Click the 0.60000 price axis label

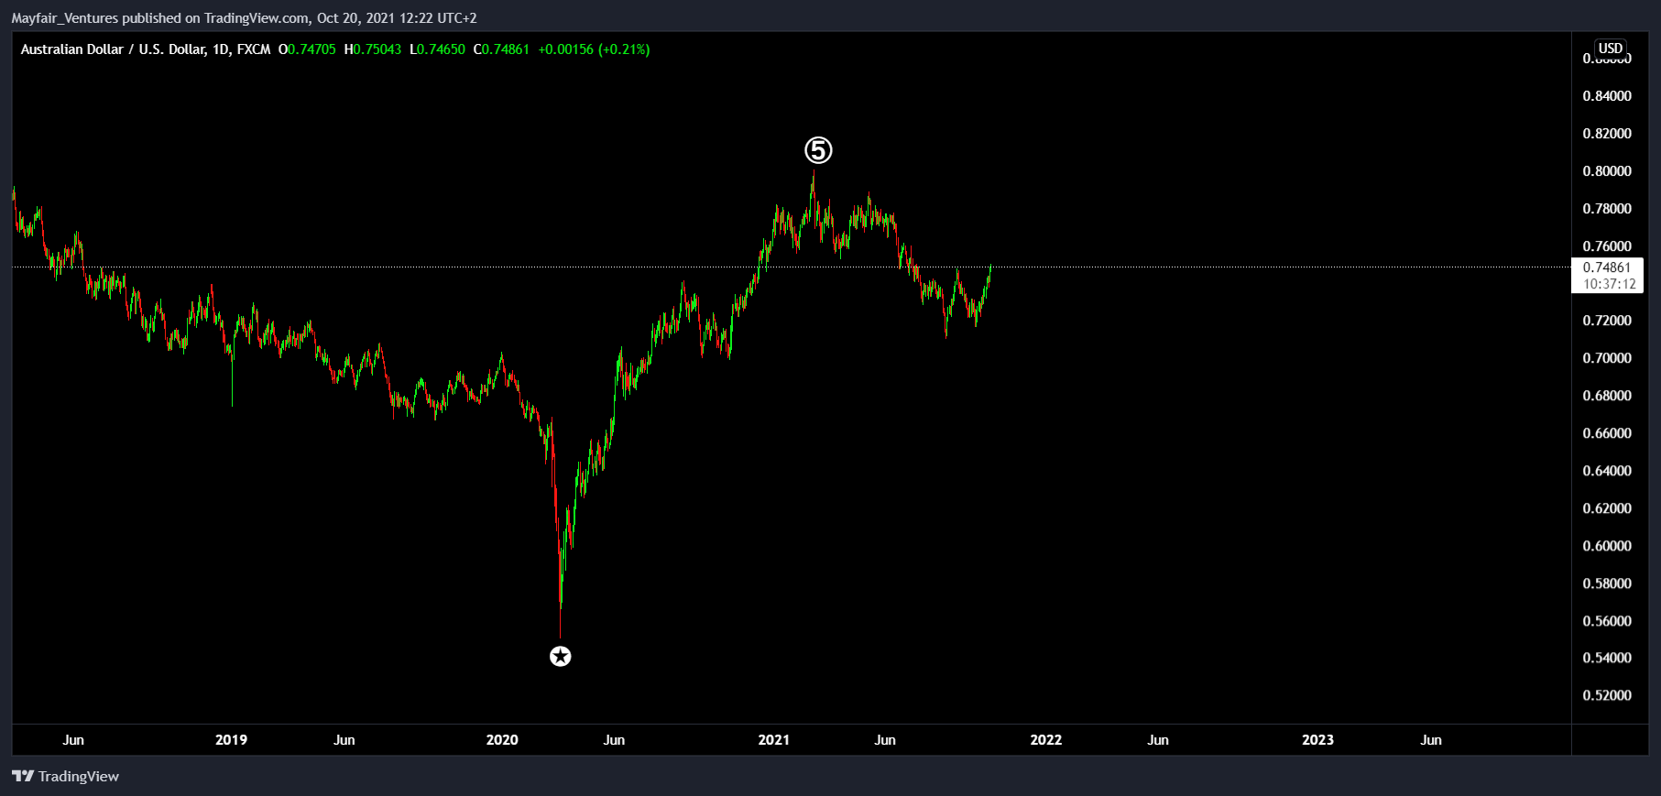pyautogui.click(x=1607, y=546)
